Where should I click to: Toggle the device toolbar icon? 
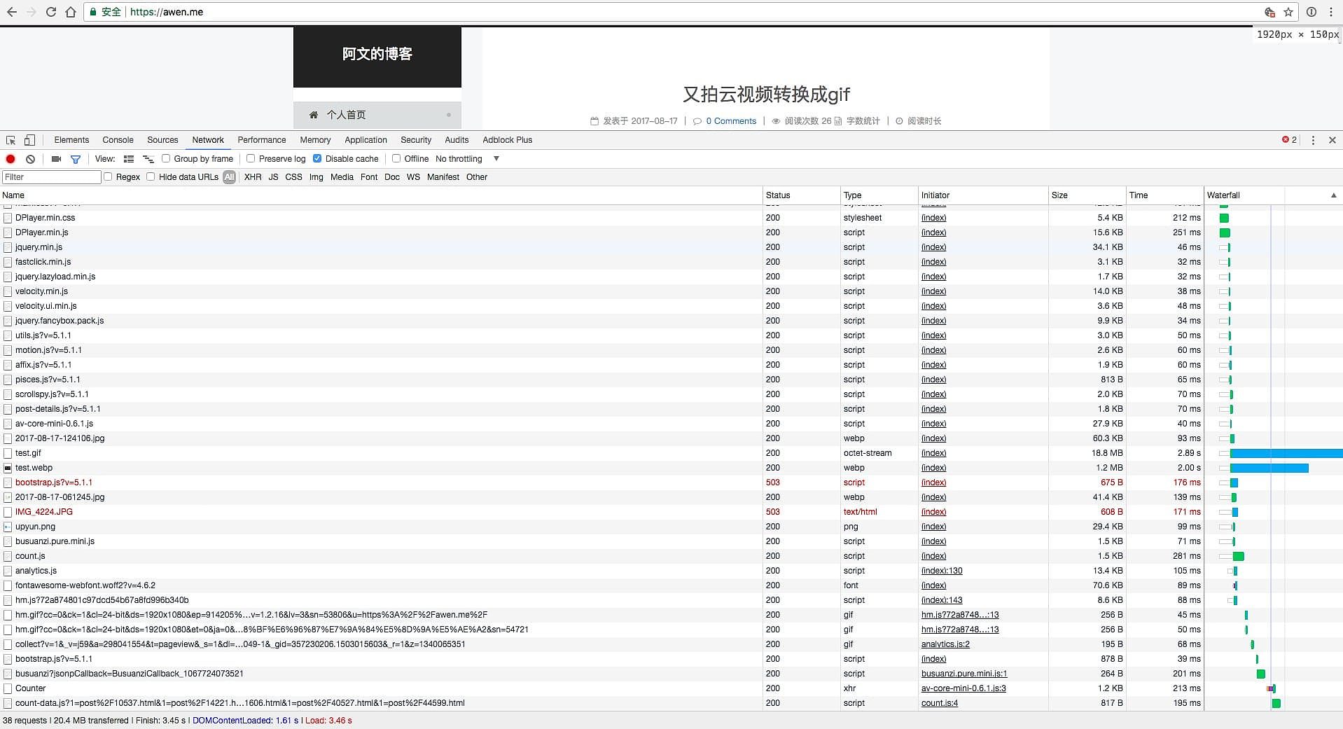[x=29, y=140]
